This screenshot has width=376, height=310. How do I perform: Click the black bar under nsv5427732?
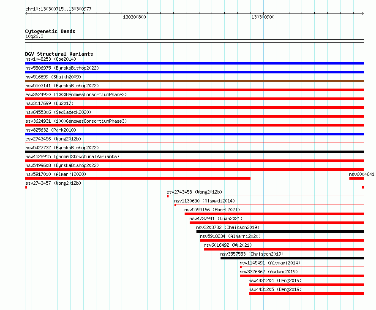[x=194, y=152]
